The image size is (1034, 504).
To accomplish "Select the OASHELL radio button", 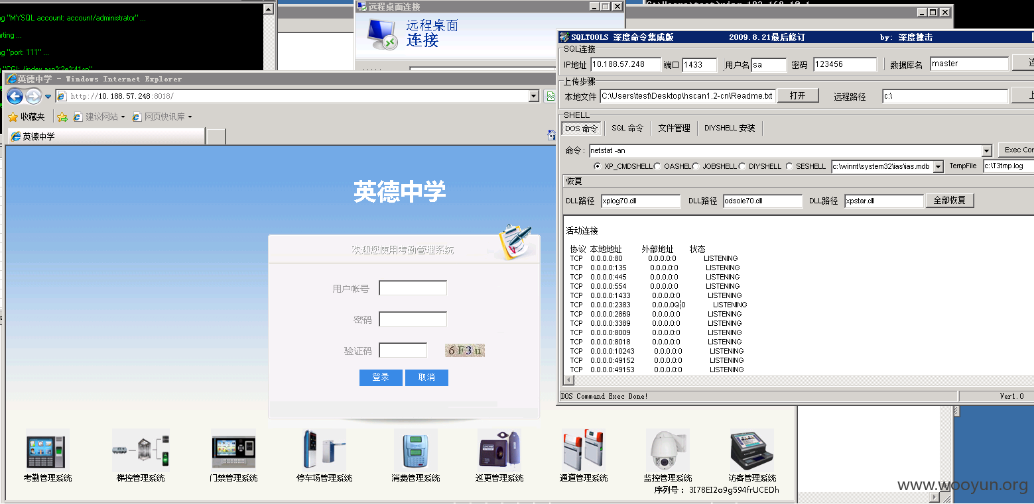I will pyautogui.click(x=657, y=166).
